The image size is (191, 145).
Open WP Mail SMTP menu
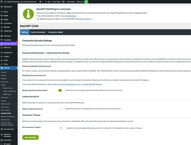pyautogui.click(x=9, y=129)
